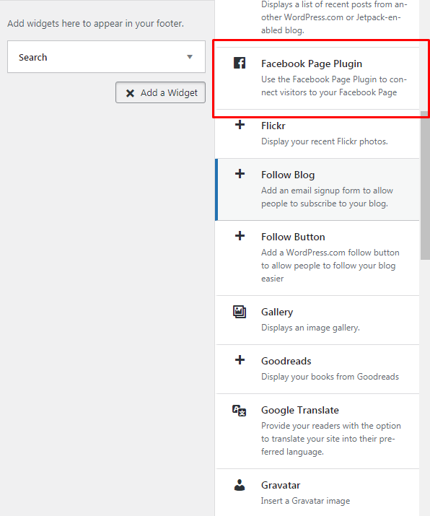
Task: Click the Add a Widget button
Action: pos(161,92)
